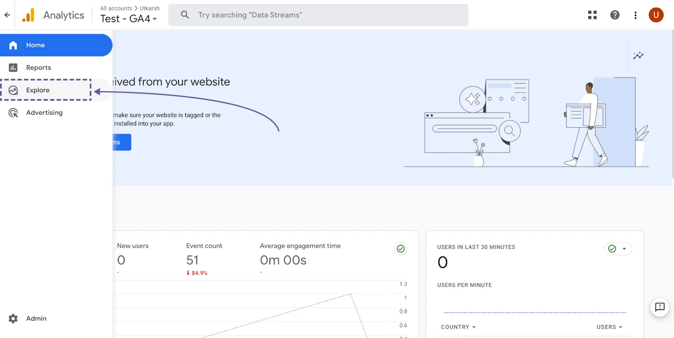The width and height of the screenshot is (674, 338).
Task: Open the three-dot more options menu
Action: pyautogui.click(x=636, y=15)
